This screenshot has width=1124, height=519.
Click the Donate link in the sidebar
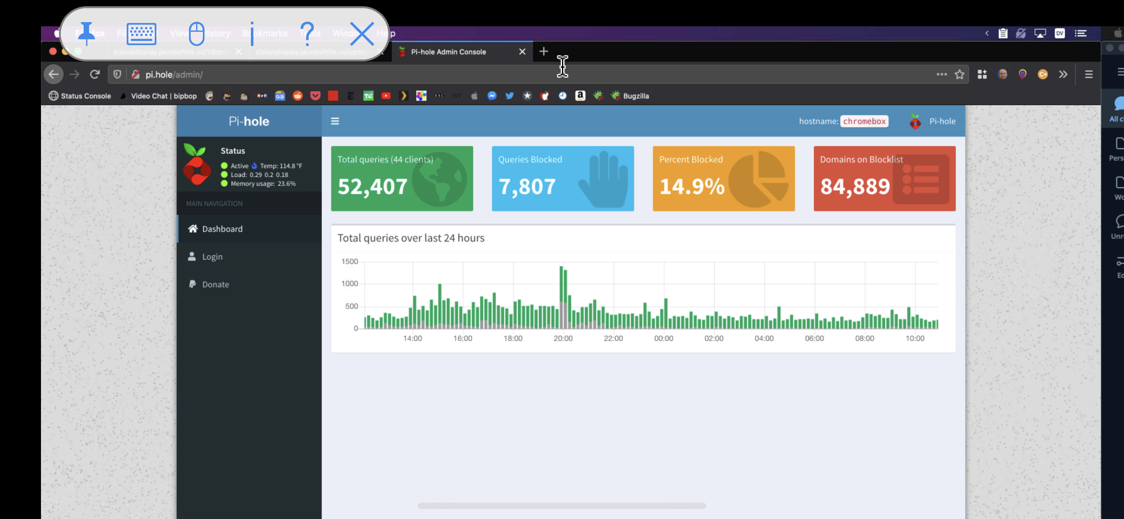[215, 284]
